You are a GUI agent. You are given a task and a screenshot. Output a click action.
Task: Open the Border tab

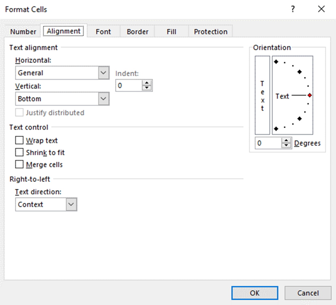(x=138, y=32)
